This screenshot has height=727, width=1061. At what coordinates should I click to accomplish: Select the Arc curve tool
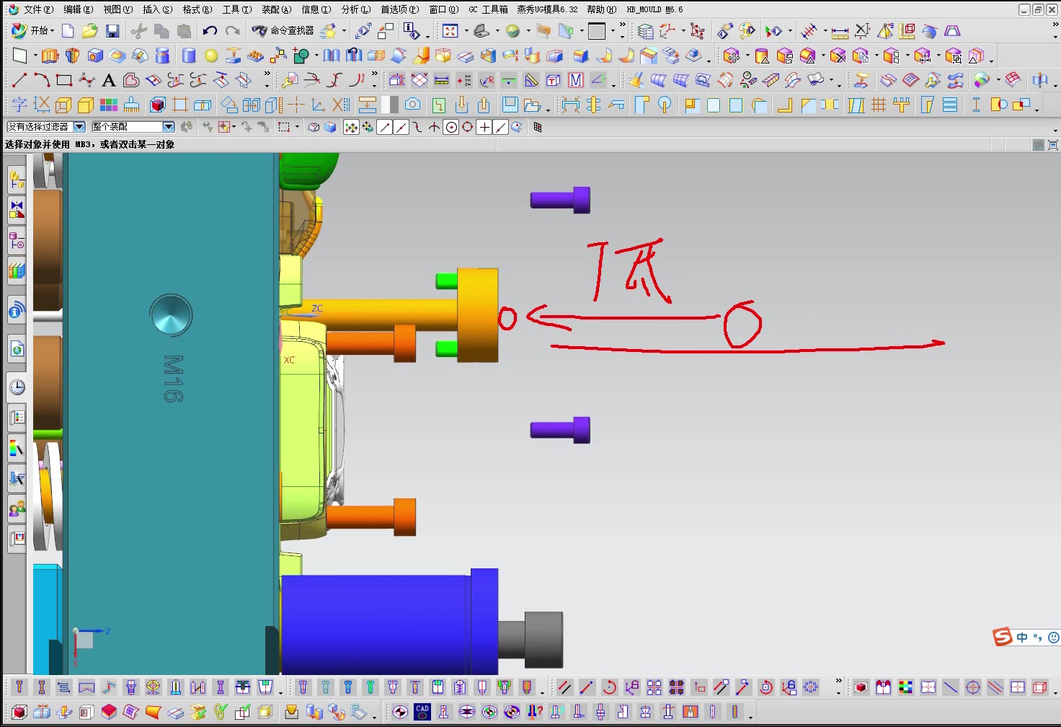(x=42, y=80)
